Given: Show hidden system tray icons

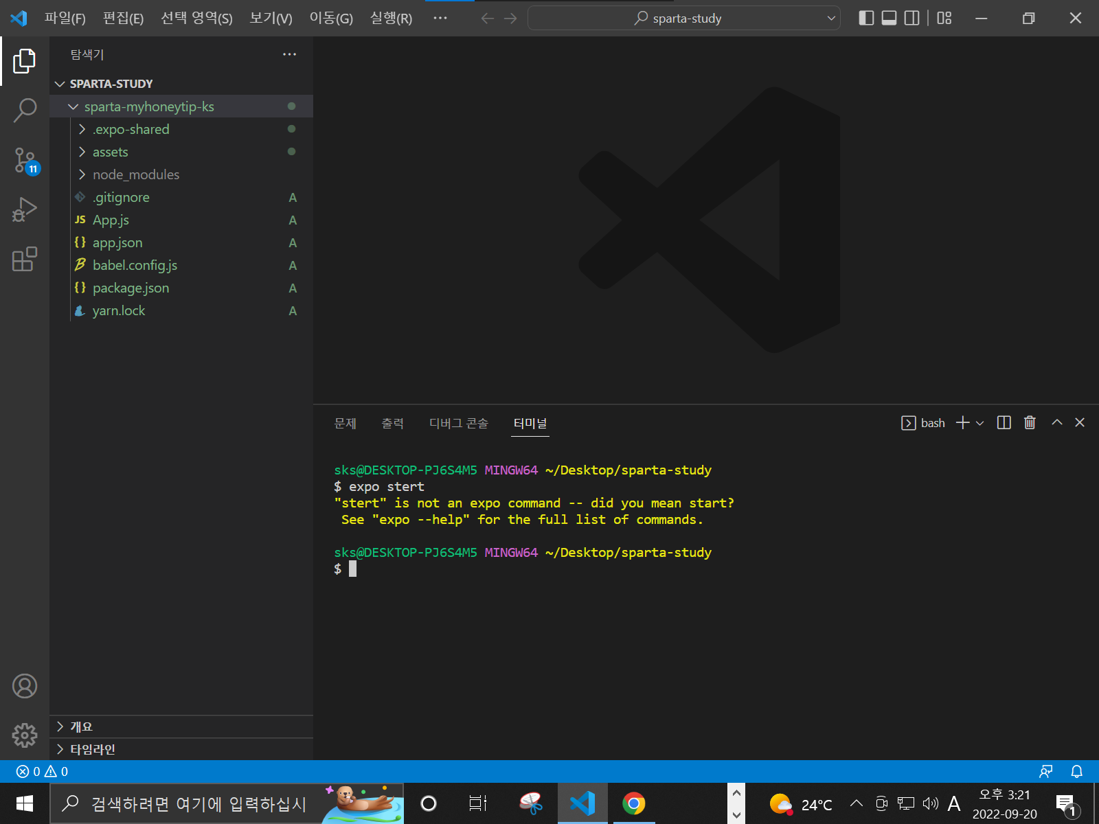Looking at the screenshot, I should click(x=857, y=803).
